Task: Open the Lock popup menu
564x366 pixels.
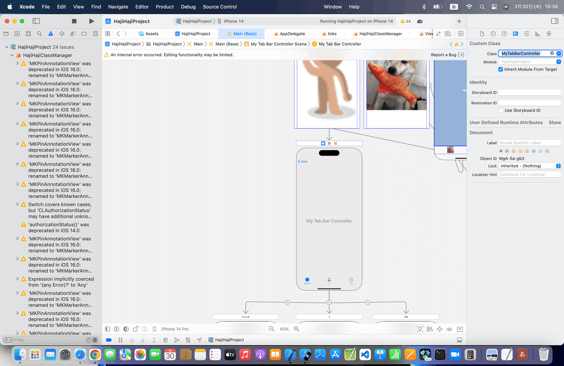Action: [x=530, y=166]
